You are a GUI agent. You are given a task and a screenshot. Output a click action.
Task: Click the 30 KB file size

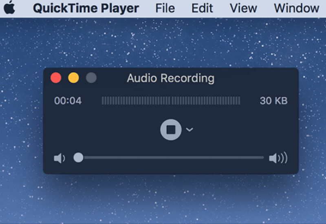(x=273, y=101)
